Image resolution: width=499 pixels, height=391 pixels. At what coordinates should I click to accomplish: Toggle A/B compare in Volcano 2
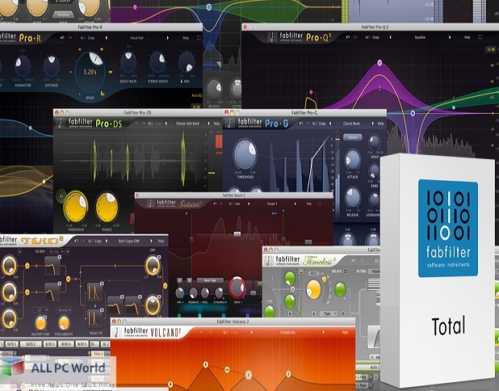[225, 332]
